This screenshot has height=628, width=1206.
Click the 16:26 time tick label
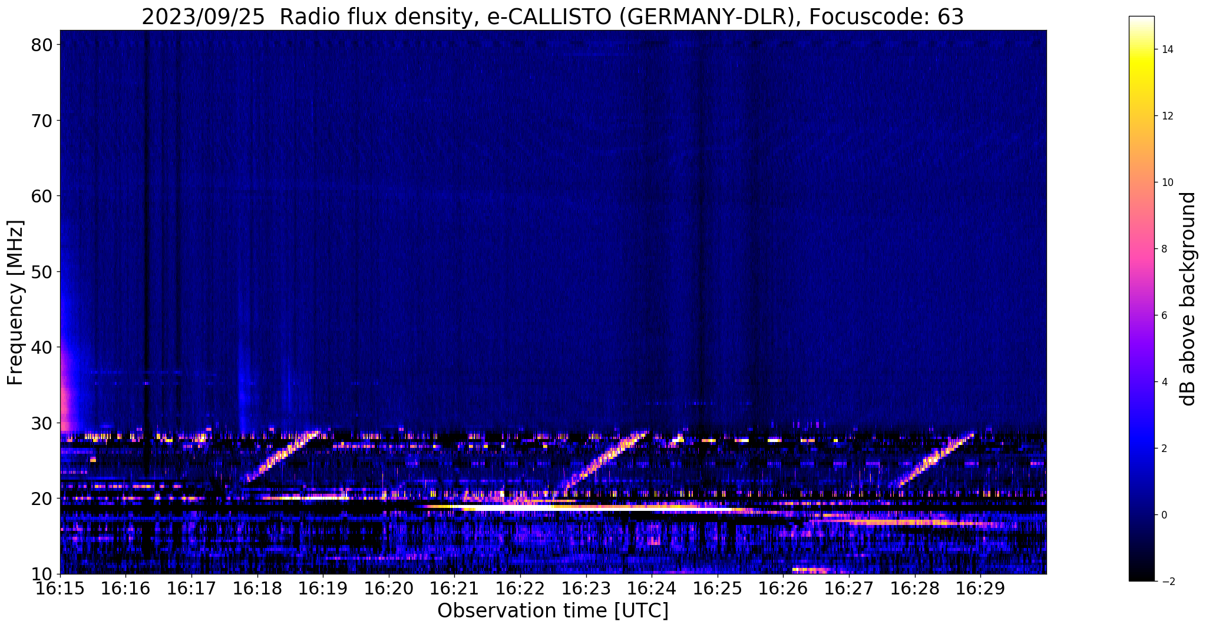tap(783, 589)
